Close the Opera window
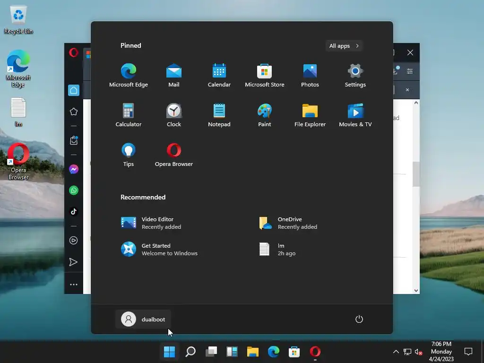Image resolution: width=484 pixels, height=363 pixels. [x=410, y=52]
